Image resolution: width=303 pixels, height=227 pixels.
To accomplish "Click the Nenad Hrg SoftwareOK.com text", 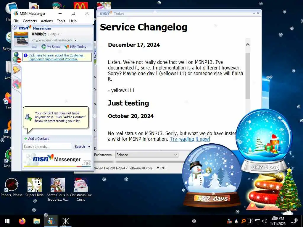I will tap(123, 168).
